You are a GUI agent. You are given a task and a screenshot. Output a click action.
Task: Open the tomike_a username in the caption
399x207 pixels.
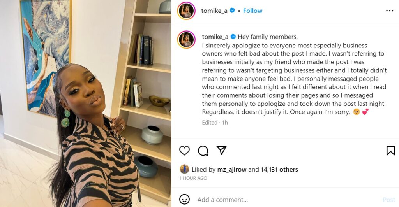(x=215, y=37)
